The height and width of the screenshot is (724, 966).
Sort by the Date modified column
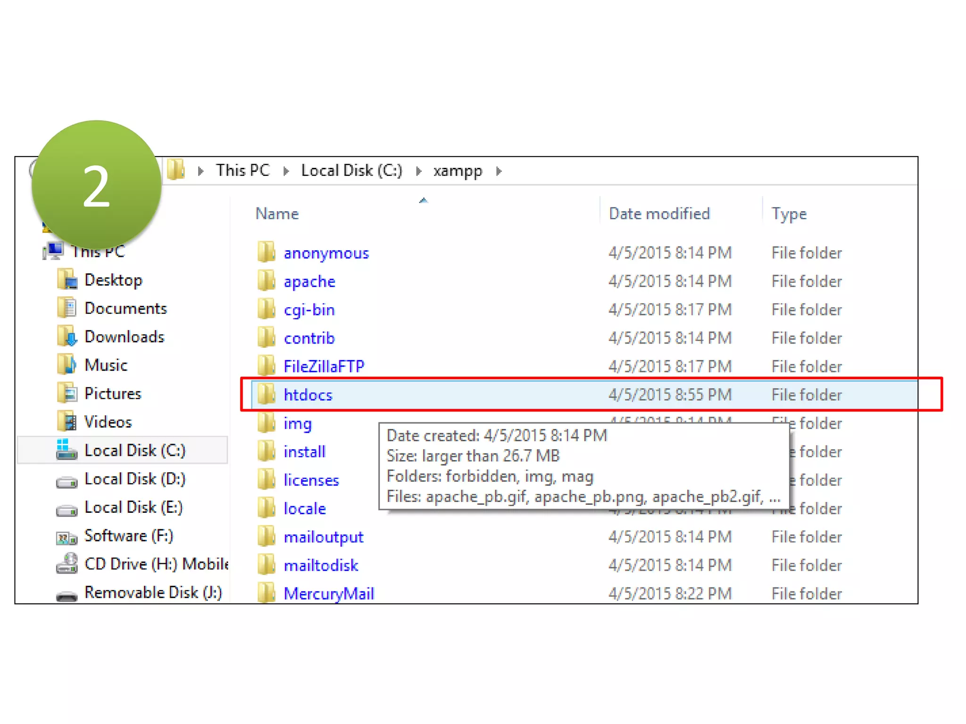click(659, 214)
